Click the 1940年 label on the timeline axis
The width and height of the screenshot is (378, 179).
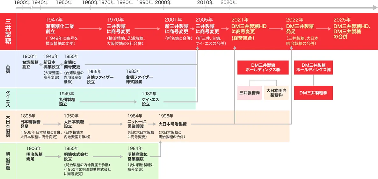pos(40,3)
